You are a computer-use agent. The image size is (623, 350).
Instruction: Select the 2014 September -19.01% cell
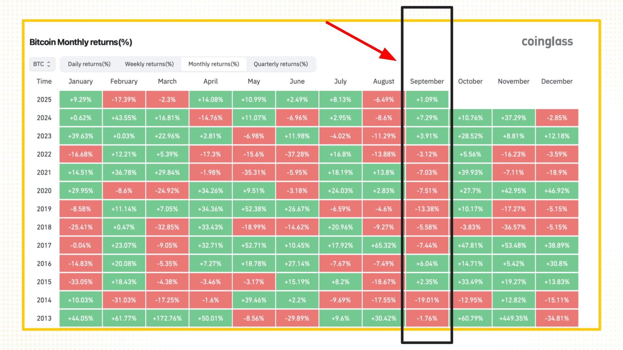427,300
